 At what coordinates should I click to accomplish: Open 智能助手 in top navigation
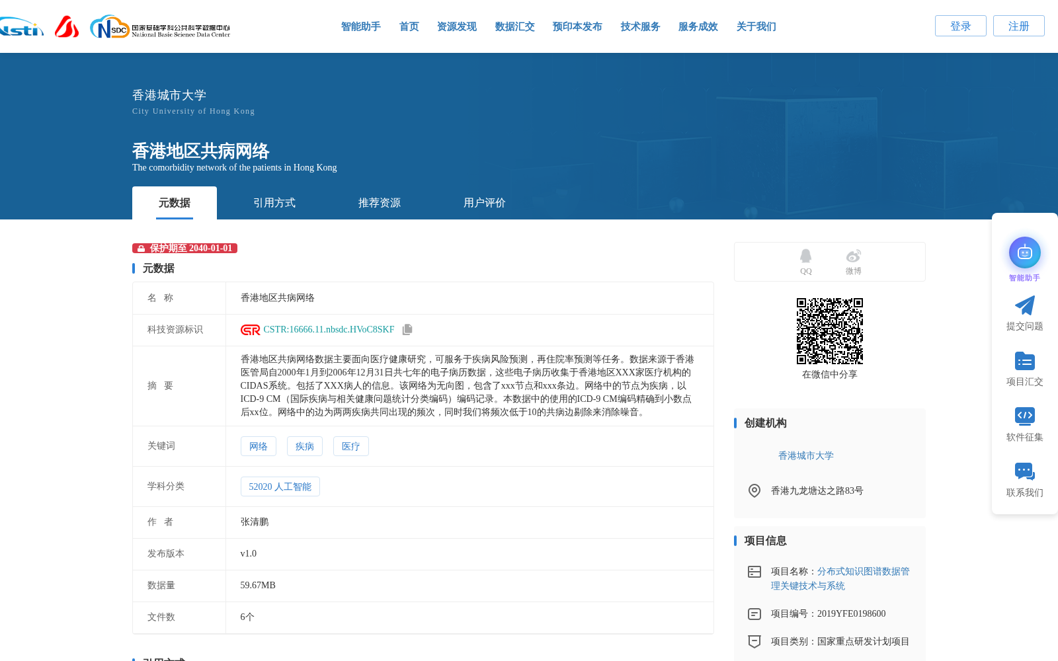[360, 26]
